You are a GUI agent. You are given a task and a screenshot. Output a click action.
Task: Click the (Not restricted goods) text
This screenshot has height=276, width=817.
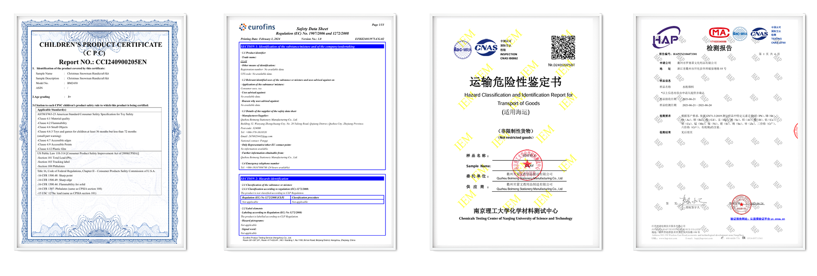[516, 138]
